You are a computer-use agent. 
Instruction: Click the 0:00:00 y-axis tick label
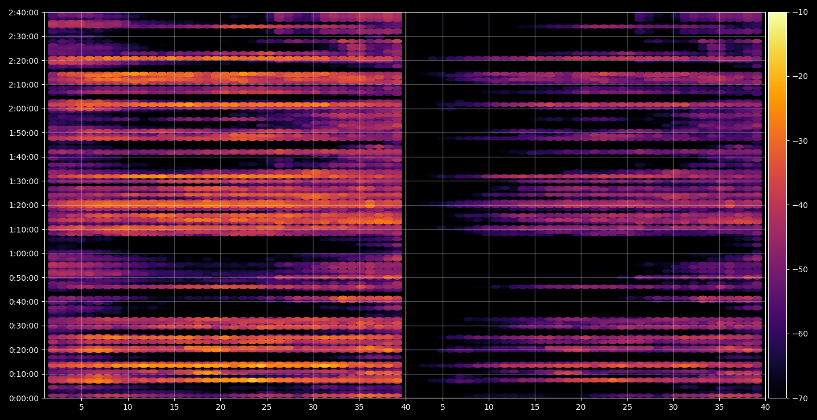click(x=24, y=398)
